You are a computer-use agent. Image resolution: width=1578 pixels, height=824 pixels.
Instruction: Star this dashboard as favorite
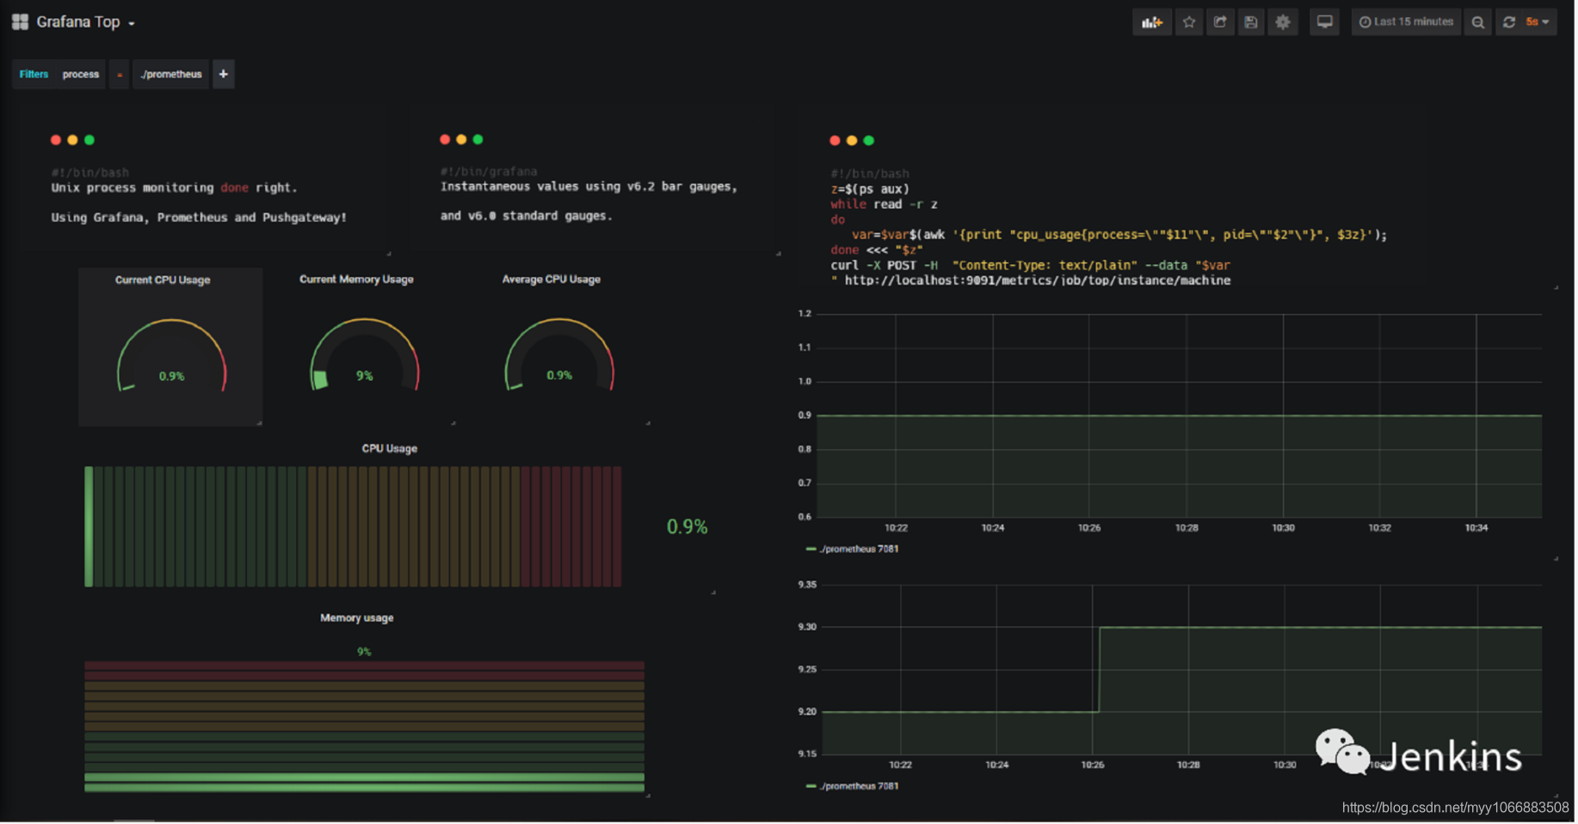pyautogui.click(x=1189, y=22)
